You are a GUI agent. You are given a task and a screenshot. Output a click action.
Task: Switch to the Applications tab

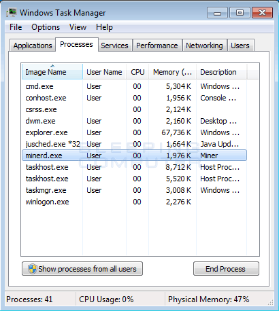33,45
